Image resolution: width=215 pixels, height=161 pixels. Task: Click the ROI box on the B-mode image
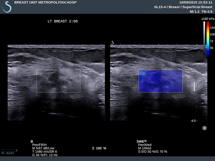pos(58,81)
